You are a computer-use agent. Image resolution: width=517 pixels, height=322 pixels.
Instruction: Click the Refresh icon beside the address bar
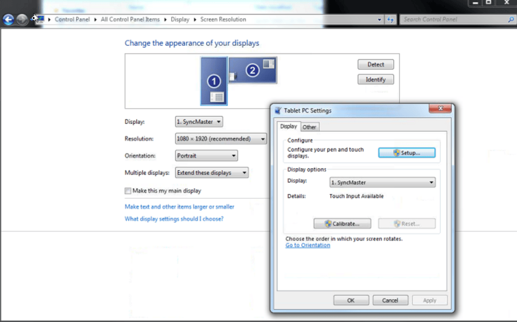390,19
